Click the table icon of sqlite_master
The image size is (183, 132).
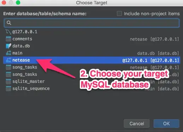8,82
